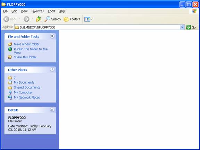Open the Shared Documents link
The image size is (200, 150).
point(27,87)
